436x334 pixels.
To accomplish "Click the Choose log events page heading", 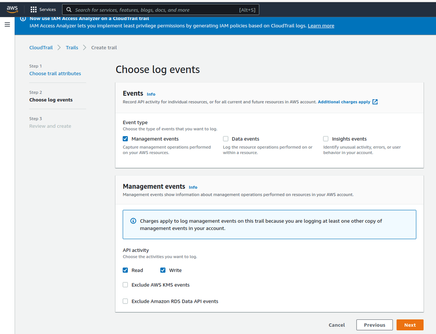I will [158, 69].
